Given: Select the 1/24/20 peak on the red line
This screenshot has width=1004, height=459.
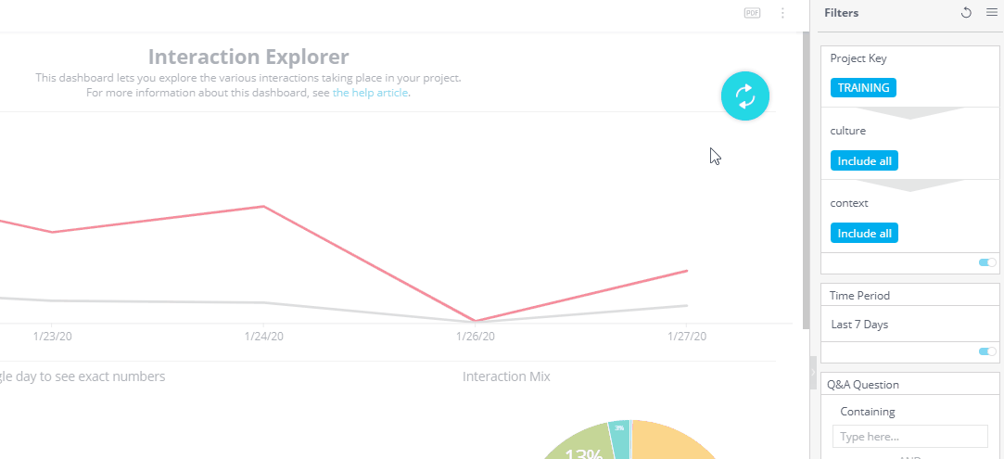Looking at the screenshot, I should (264, 206).
